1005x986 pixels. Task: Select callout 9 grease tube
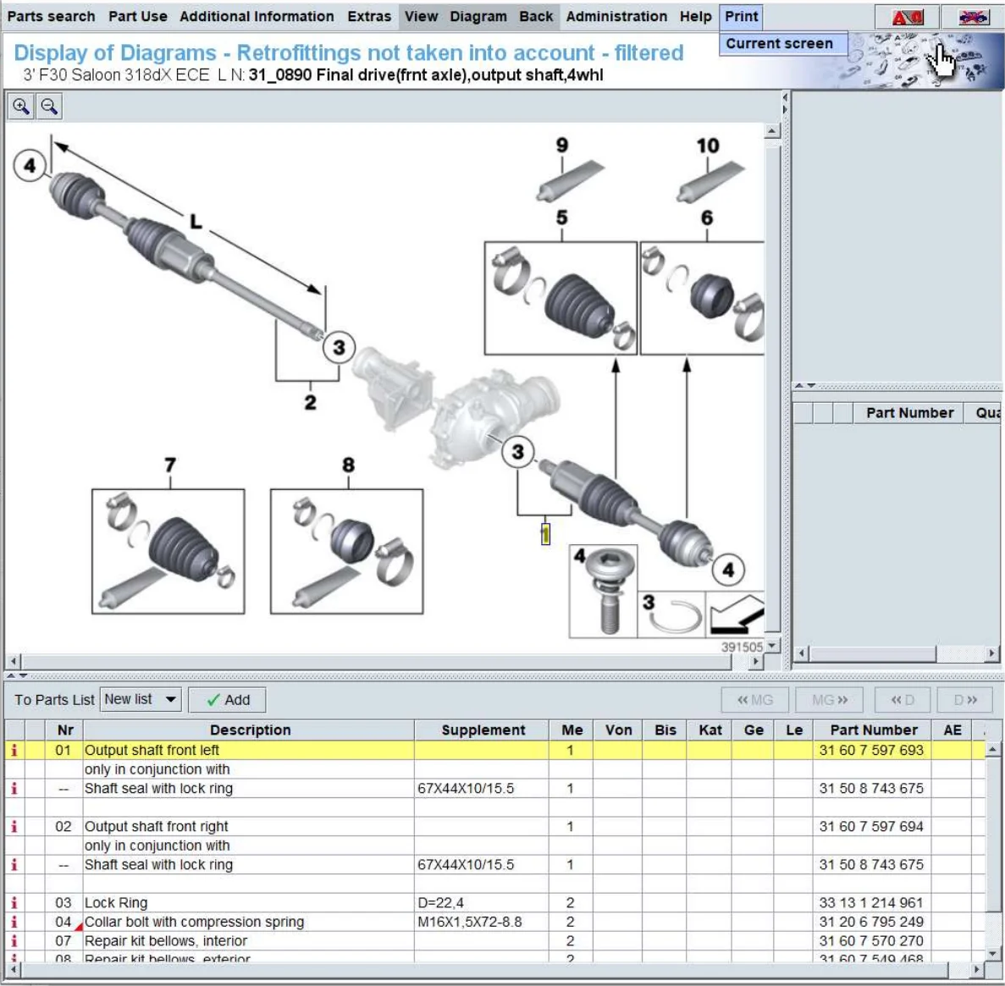(x=570, y=180)
